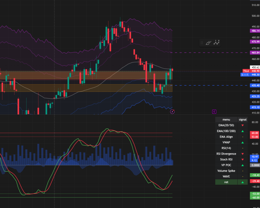Click the red arrow beside EMA(20/50)
Screen dimensions: 260x208
pyautogui.click(x=243, y=125)
